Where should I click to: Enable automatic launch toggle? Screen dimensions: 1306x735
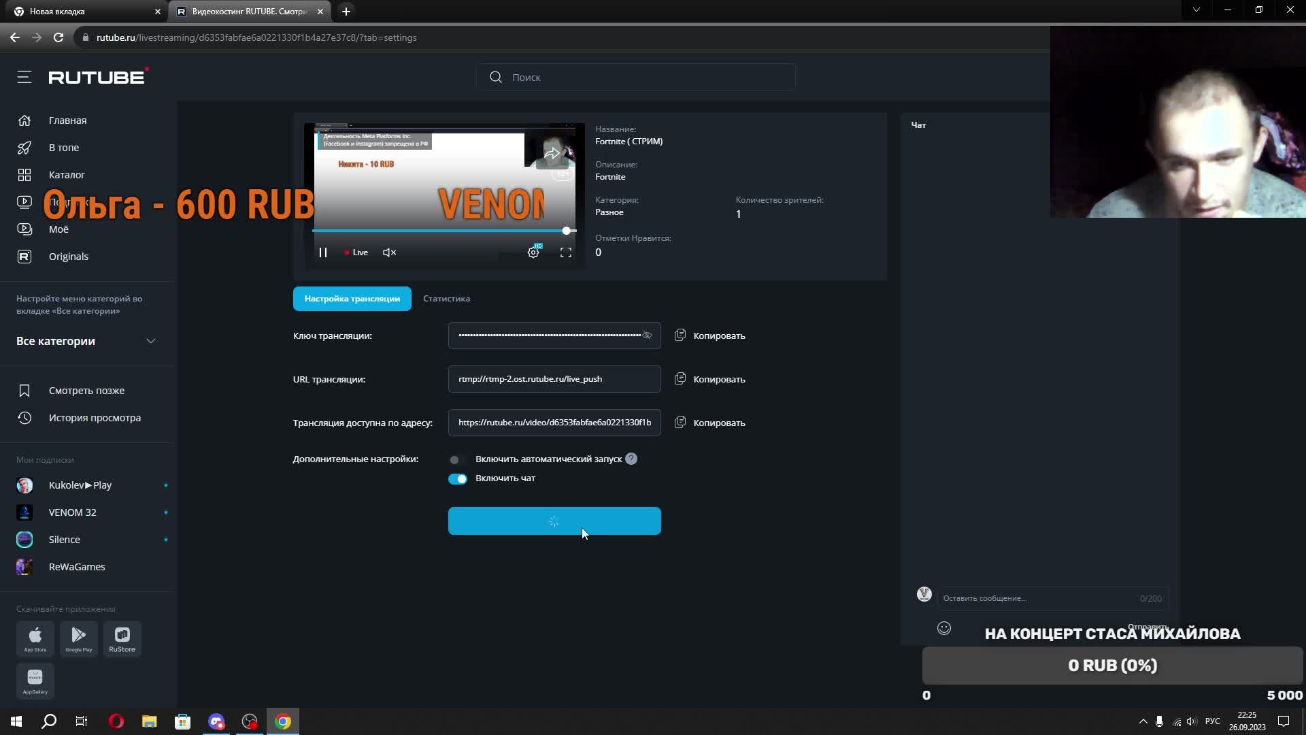tap(457, 459)
